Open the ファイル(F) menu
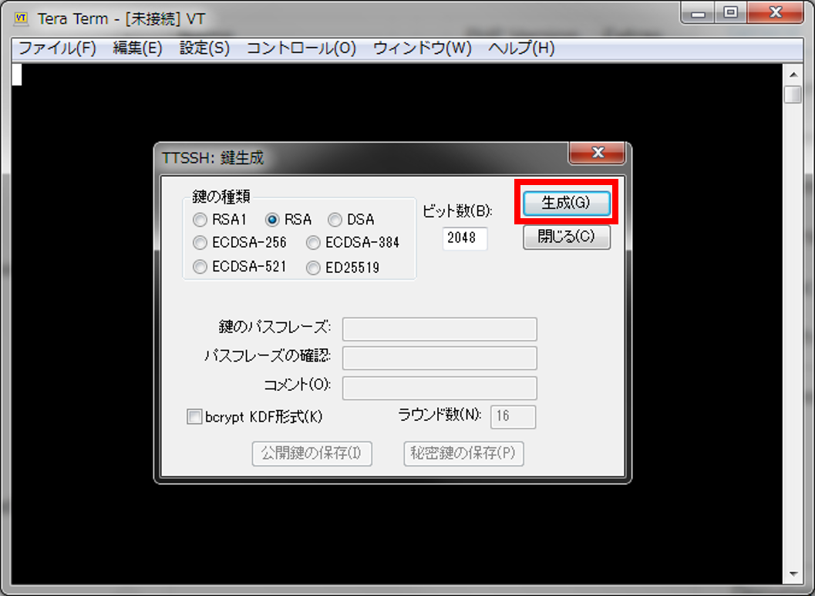This screenshot has width=815, height=596. (x=57, y=48)
